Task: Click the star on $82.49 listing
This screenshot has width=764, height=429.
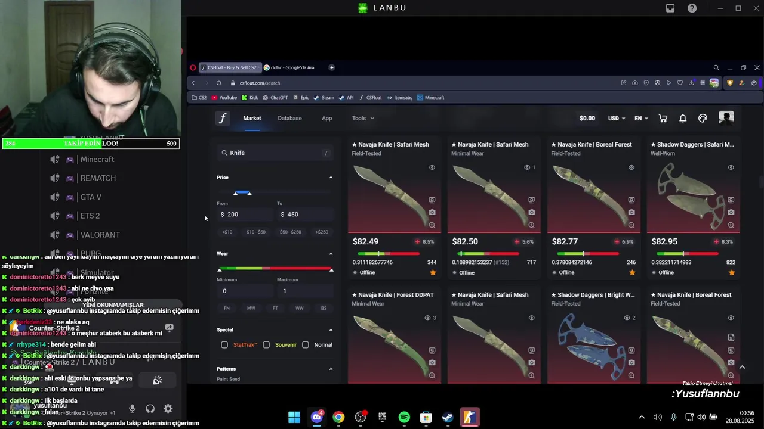Action: point(433,272)
